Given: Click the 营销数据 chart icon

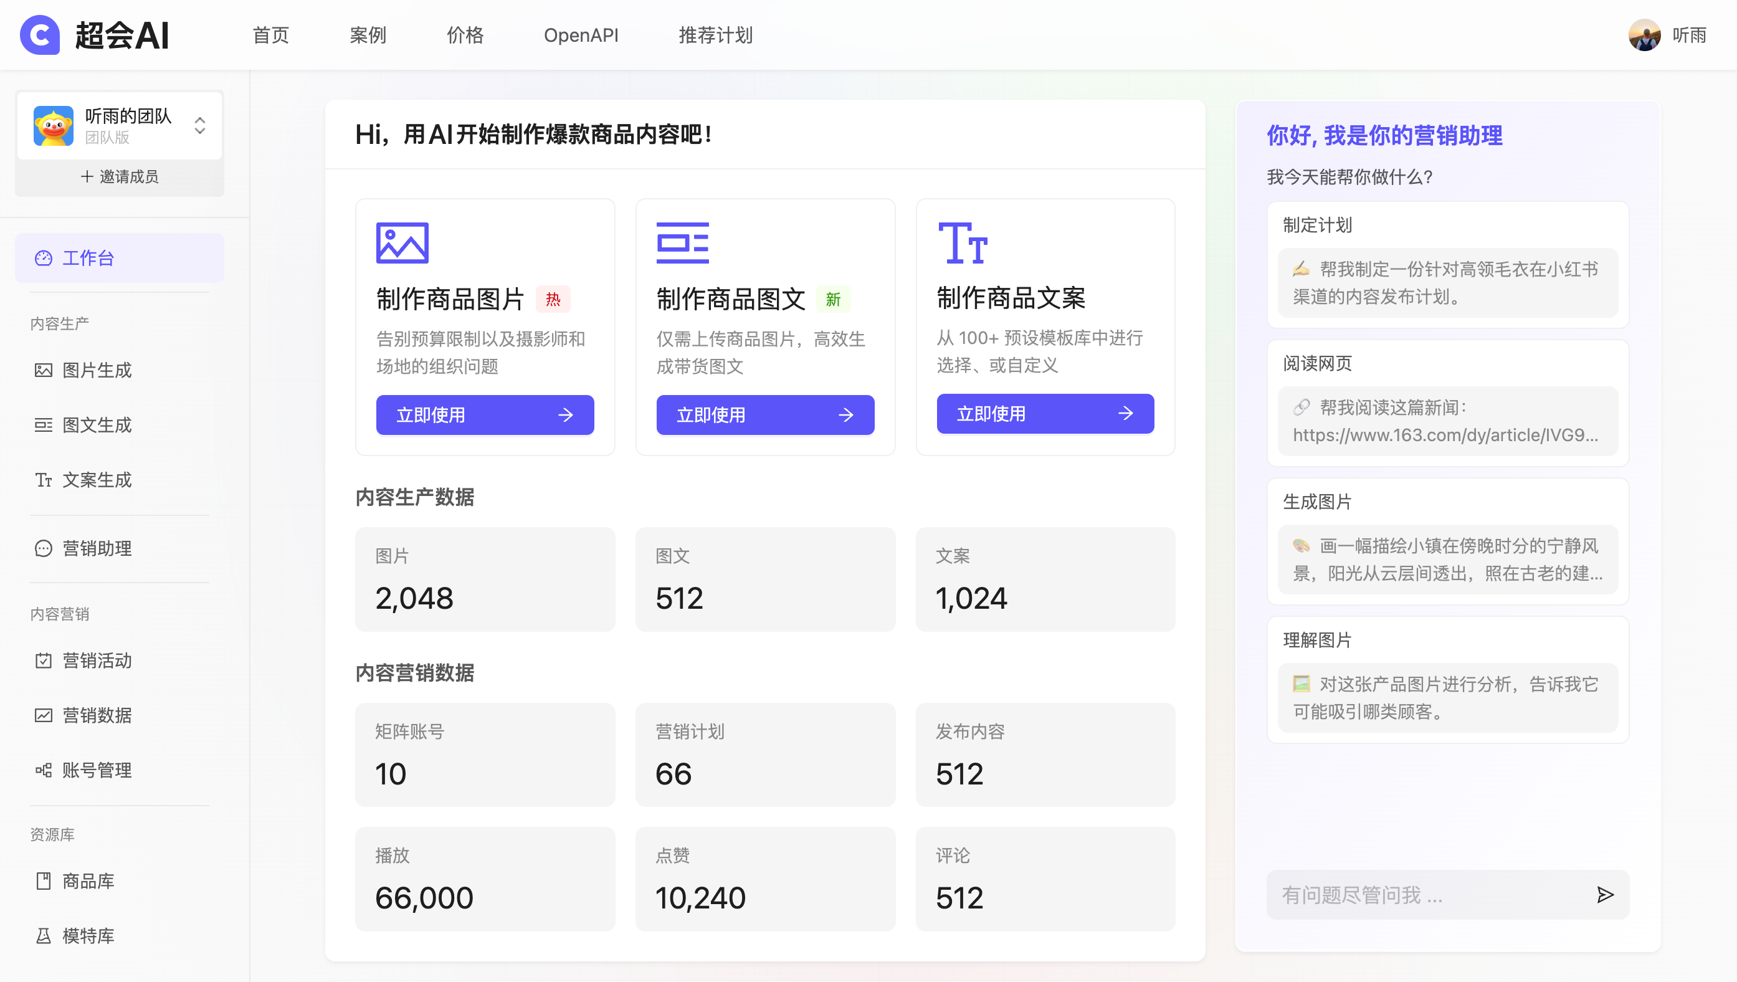Looking at the screenshot, I should tap(43, 715).
